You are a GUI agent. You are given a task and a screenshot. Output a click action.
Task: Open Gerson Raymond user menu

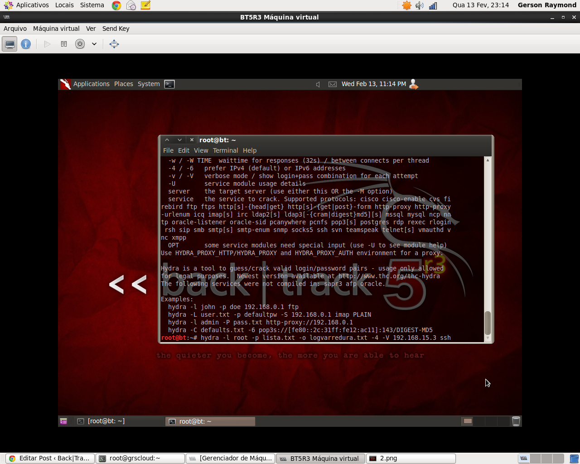547,5
